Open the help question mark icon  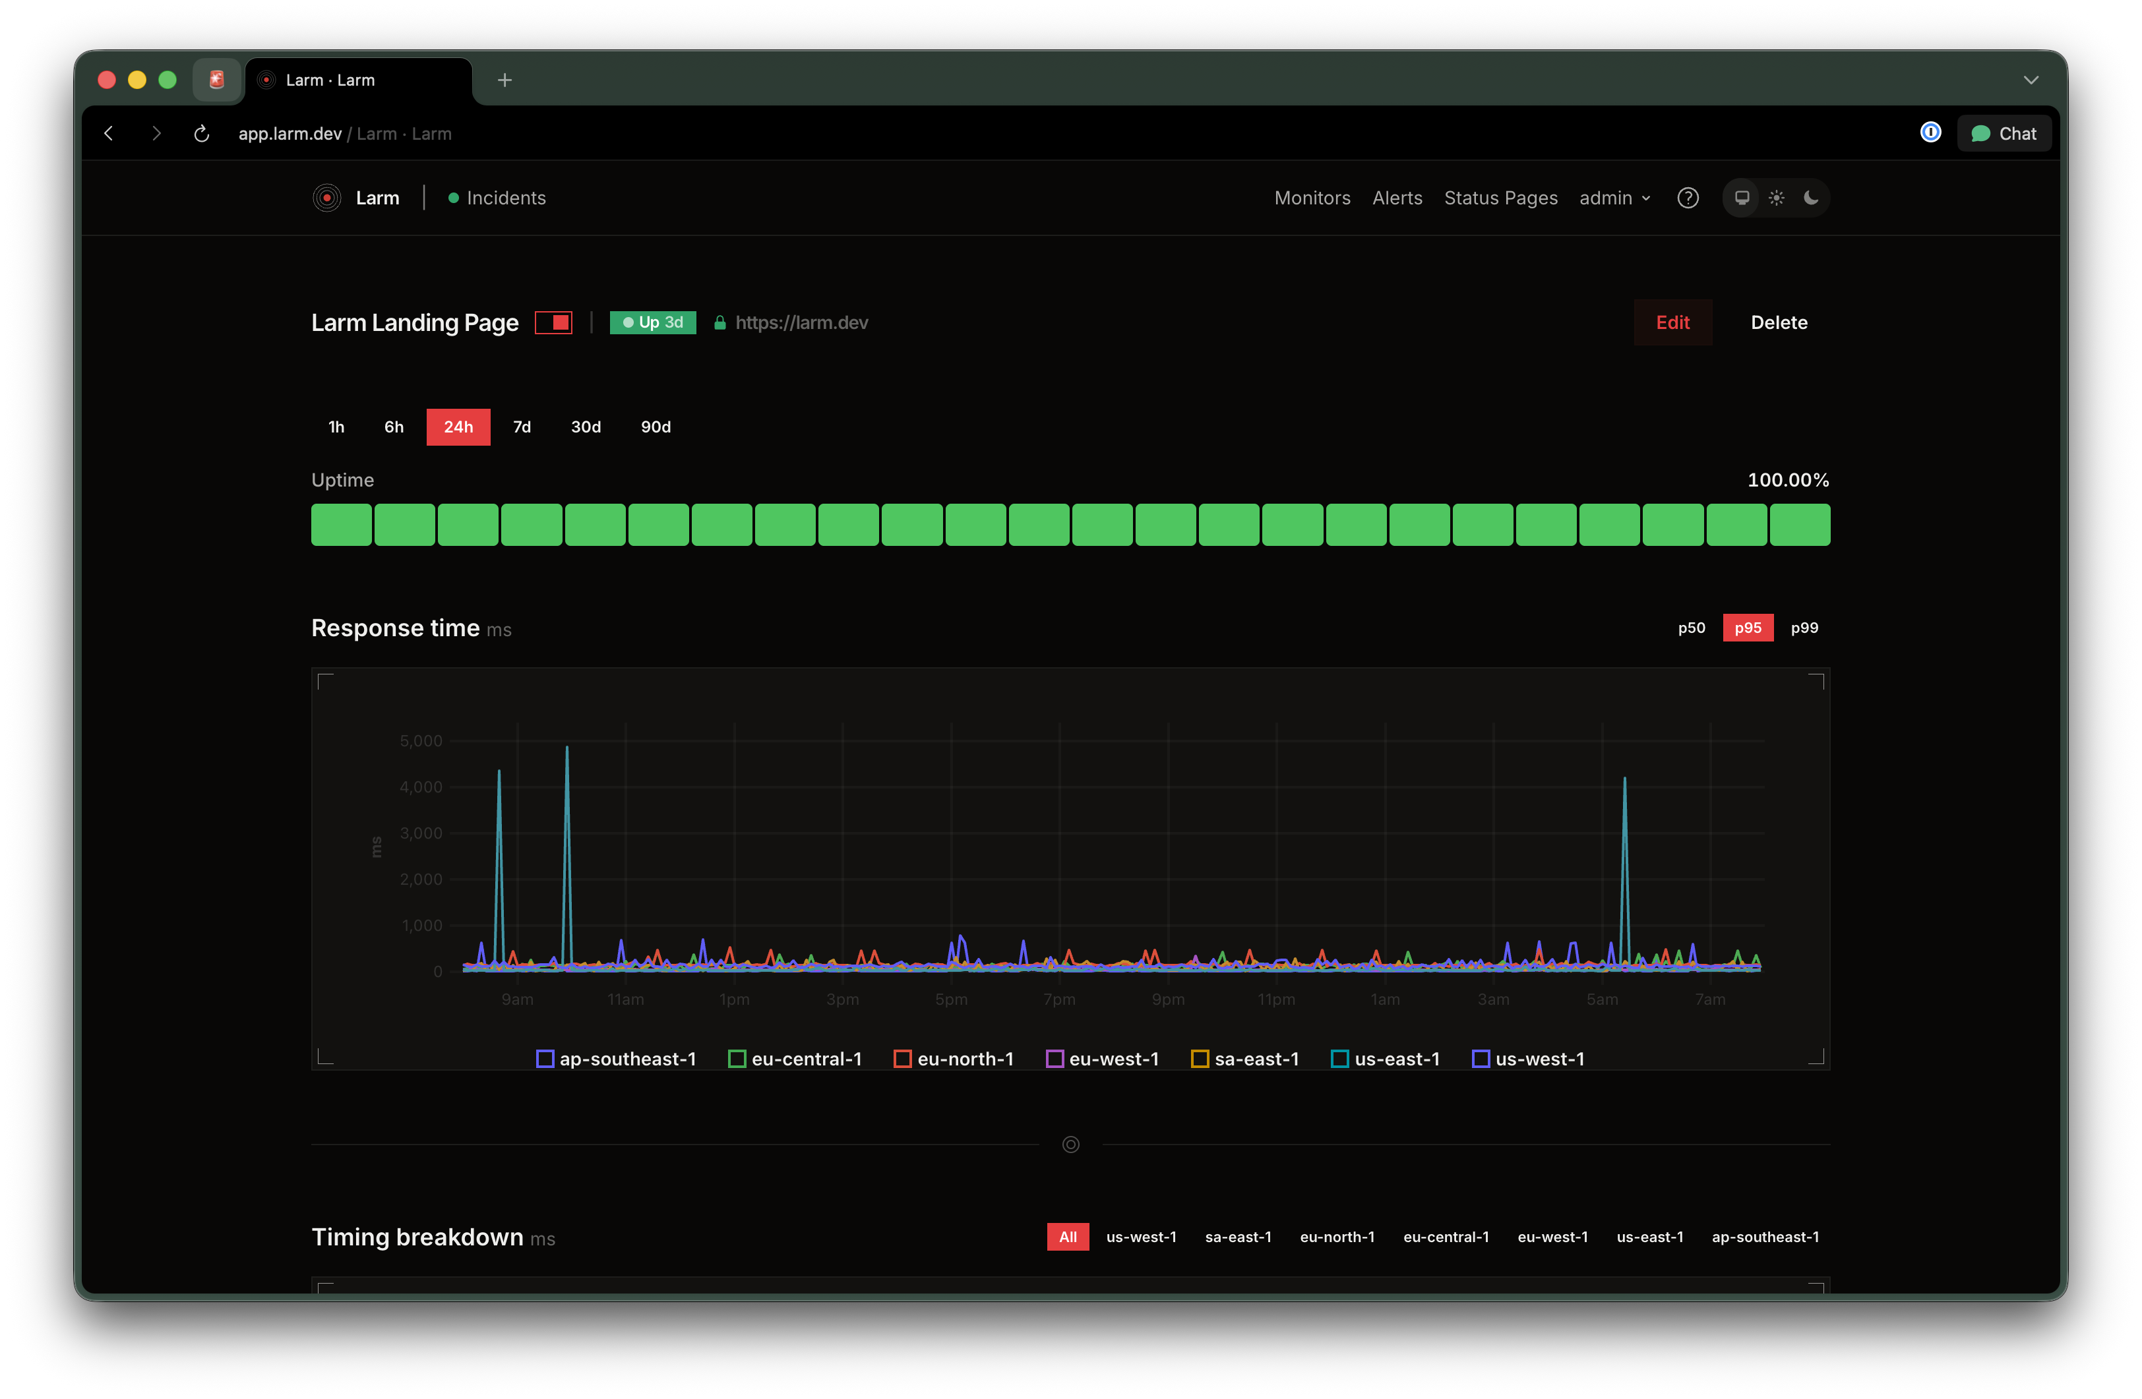coord(1688,198)
